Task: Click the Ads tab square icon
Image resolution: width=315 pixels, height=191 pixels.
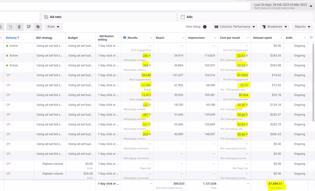Action: coord(183,17)
